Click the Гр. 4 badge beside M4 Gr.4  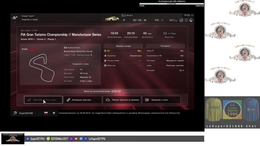123,15
